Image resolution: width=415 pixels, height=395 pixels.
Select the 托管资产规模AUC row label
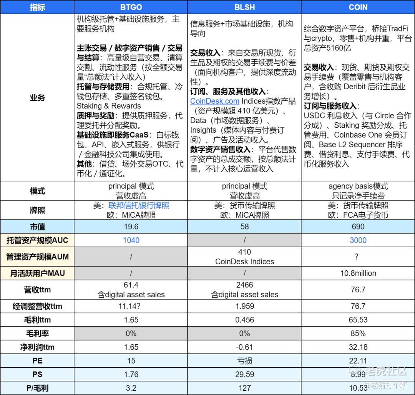(x=37, y=240)
